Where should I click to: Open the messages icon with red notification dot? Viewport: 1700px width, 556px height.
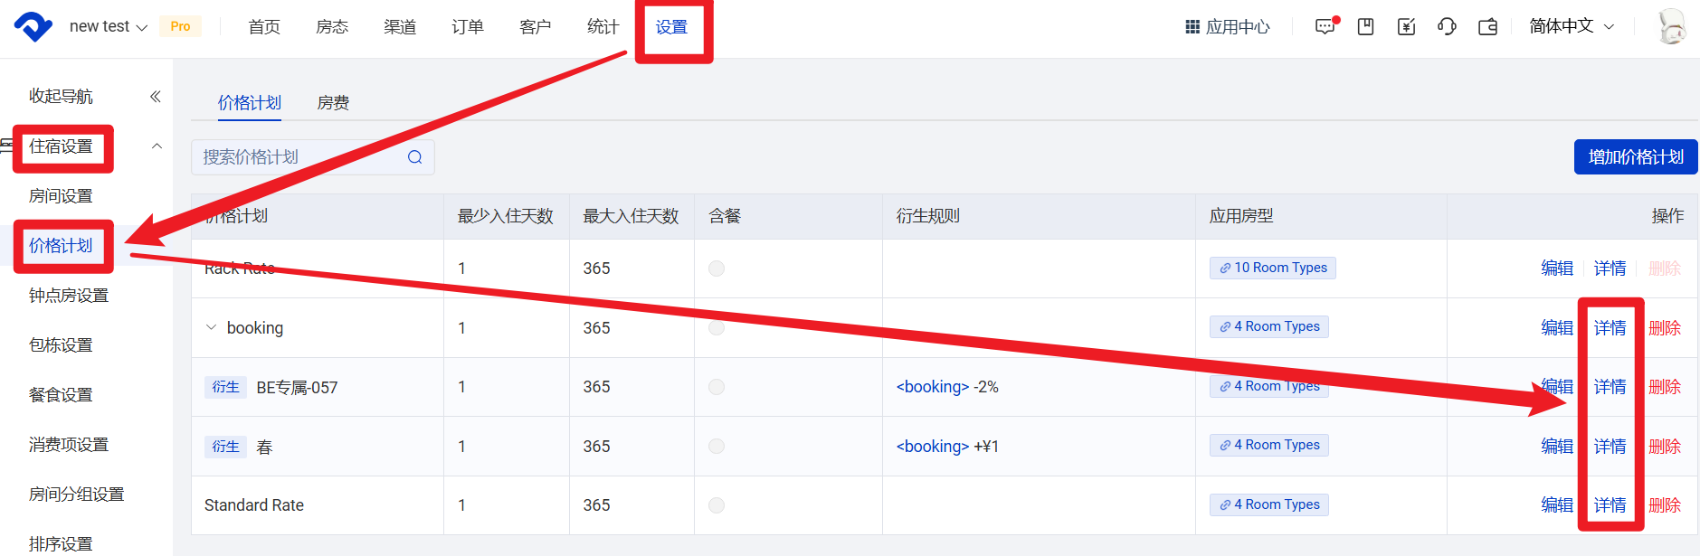pyautogui.click(x=1325, y=27)
